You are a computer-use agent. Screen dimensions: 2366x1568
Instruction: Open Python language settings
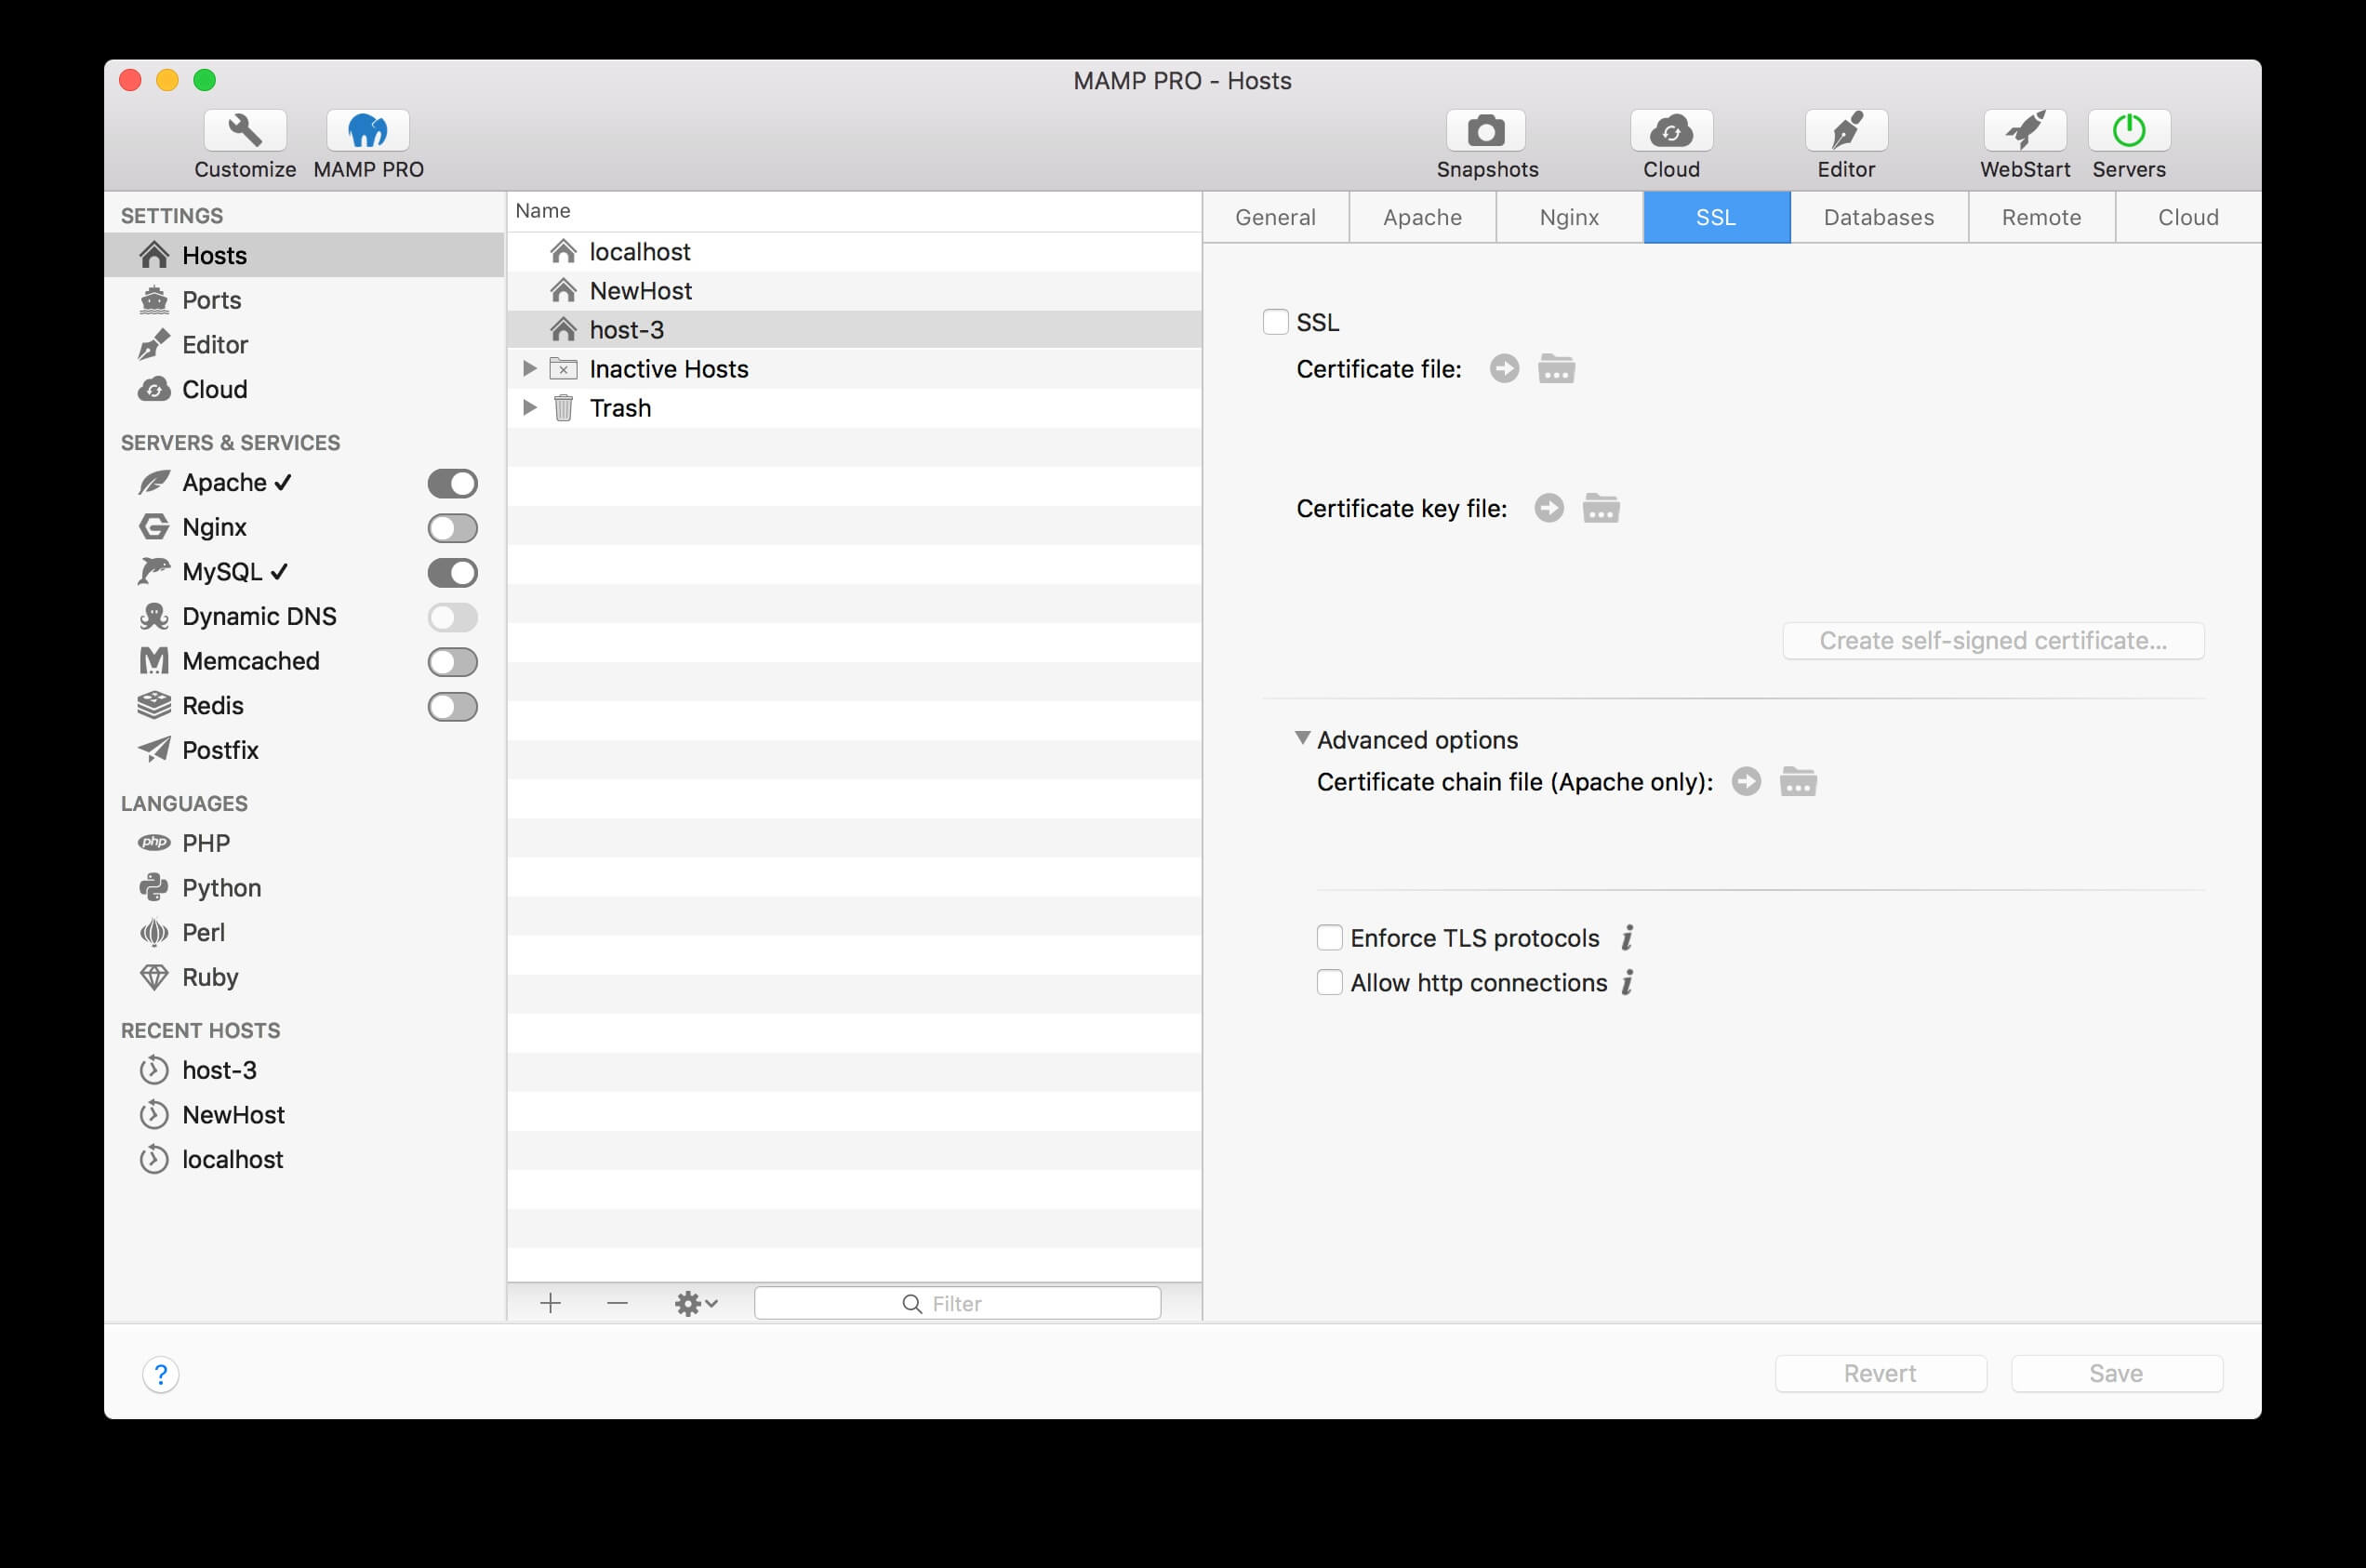click(304, 888)
